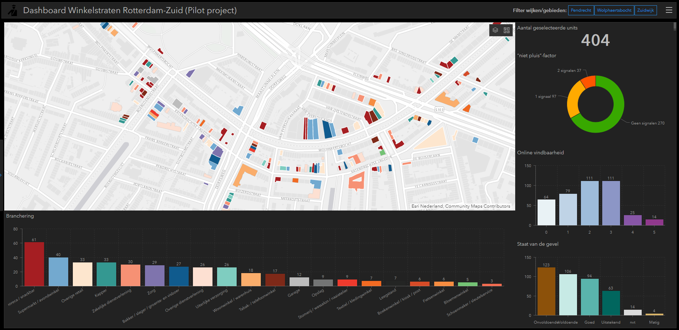Open the hamburger menu in header
Viewport: 679px width, 330px height.
669,10
